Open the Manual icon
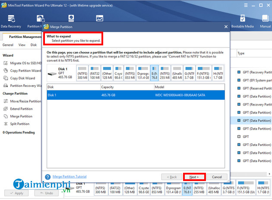Screen dimensions: 272x200 (x=265, y=18)
